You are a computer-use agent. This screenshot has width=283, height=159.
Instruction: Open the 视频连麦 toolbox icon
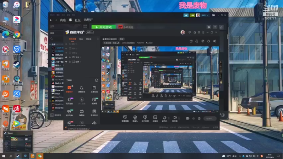click(69, 101)
